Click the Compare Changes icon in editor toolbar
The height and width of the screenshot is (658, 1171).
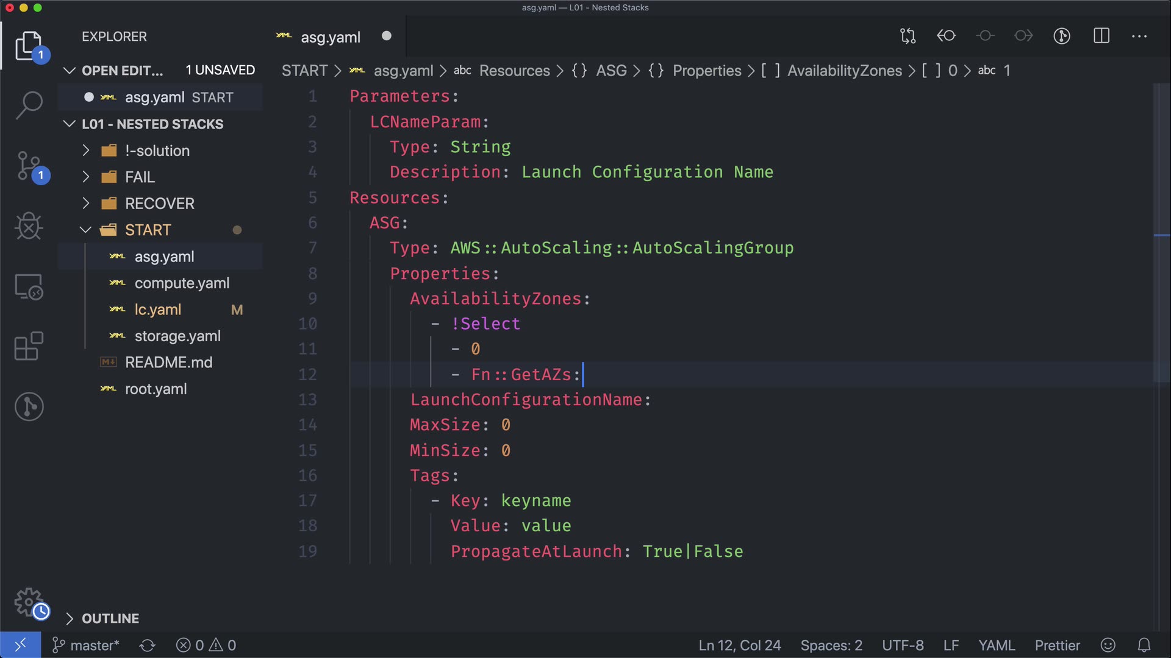coord(908,36)
